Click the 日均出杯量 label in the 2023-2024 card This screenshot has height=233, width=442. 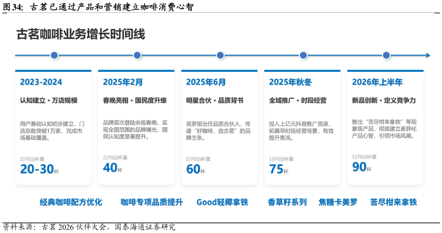pyautogui.click(x=33, y=159)
